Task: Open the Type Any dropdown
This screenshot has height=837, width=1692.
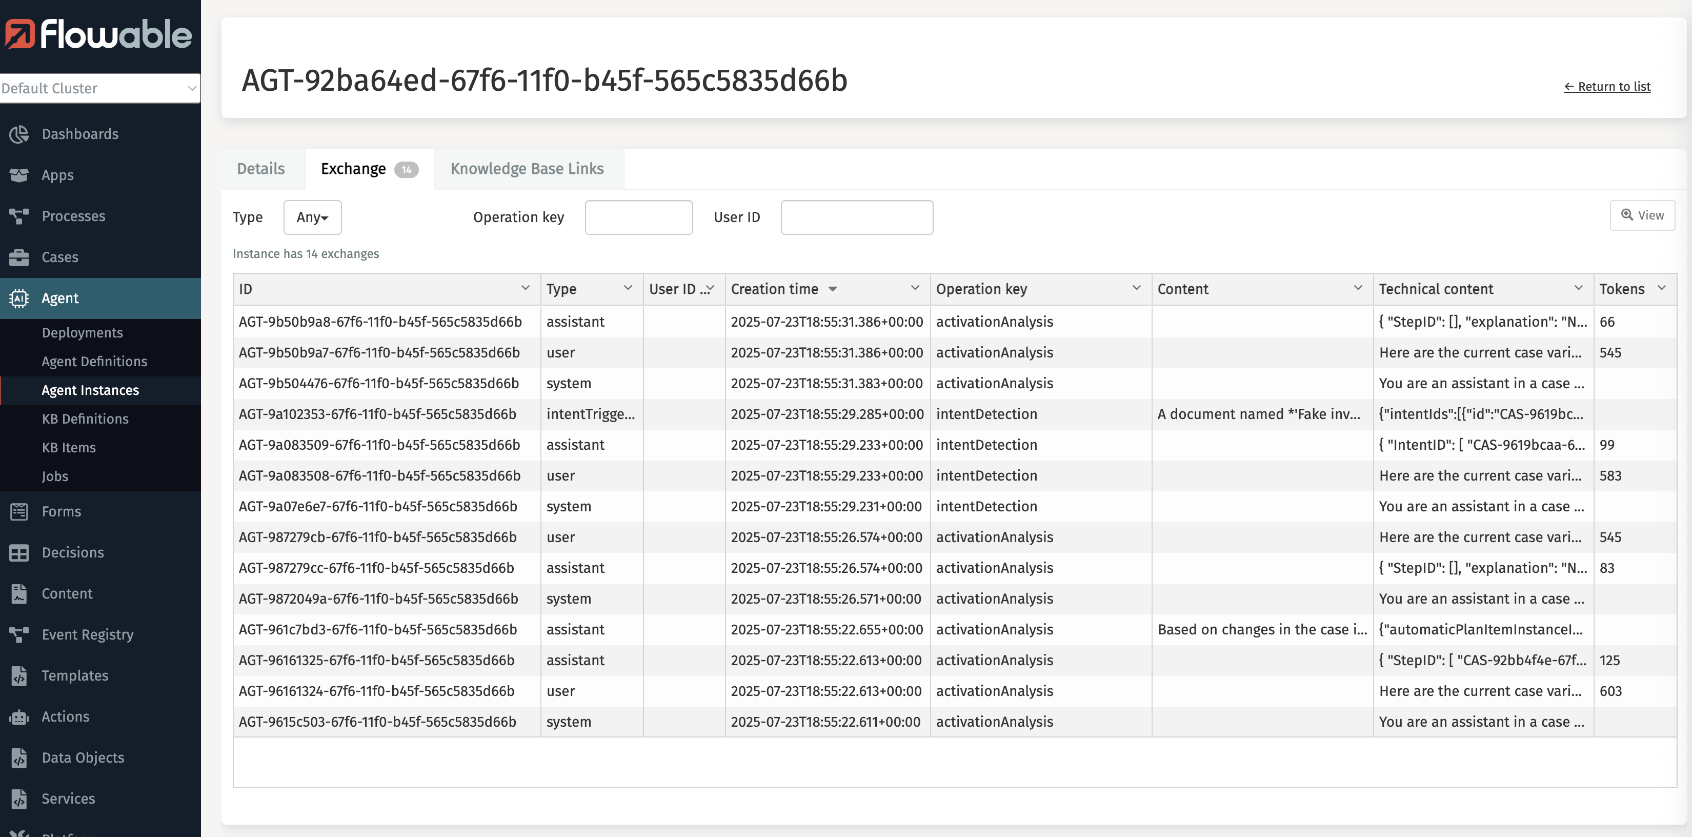Action: [x=312, y=217]
